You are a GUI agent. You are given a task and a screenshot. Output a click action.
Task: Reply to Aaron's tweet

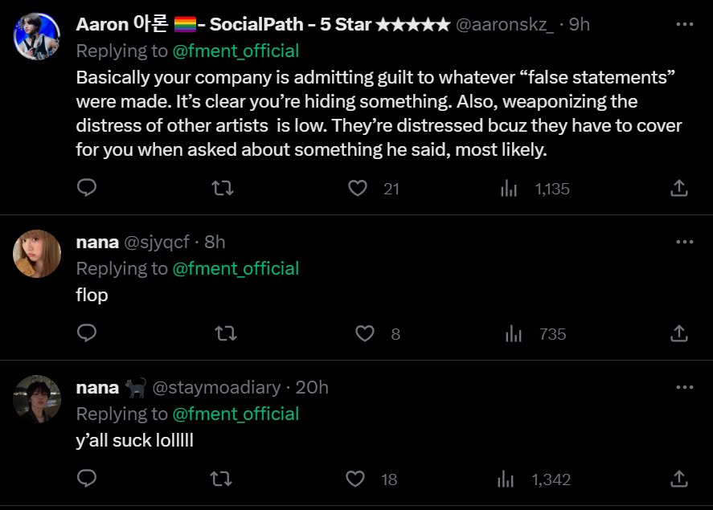click(x=87, y=188)
